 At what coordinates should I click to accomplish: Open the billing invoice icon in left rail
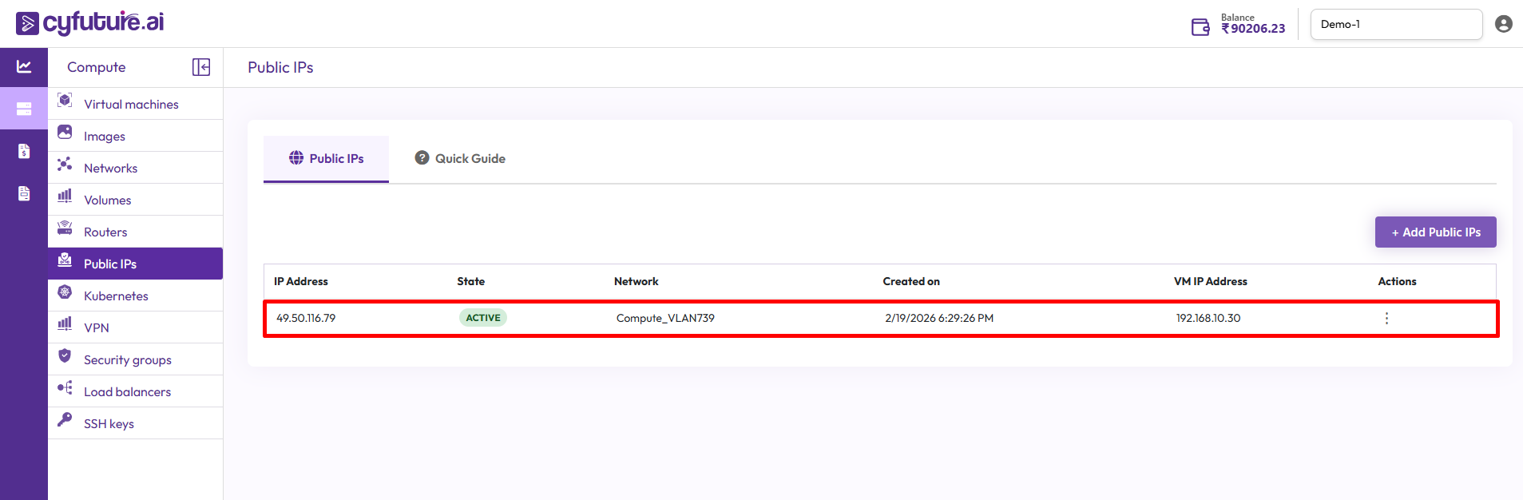tap(24, 151)
